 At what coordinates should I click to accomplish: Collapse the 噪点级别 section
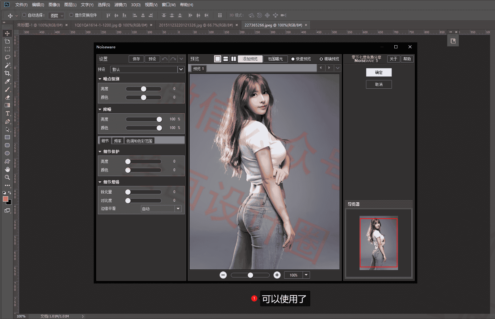pos(100,79)
